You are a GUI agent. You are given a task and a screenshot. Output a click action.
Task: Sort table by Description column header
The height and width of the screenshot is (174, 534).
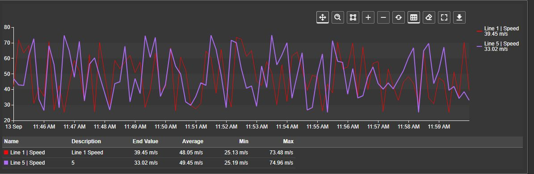coord(86,141)
